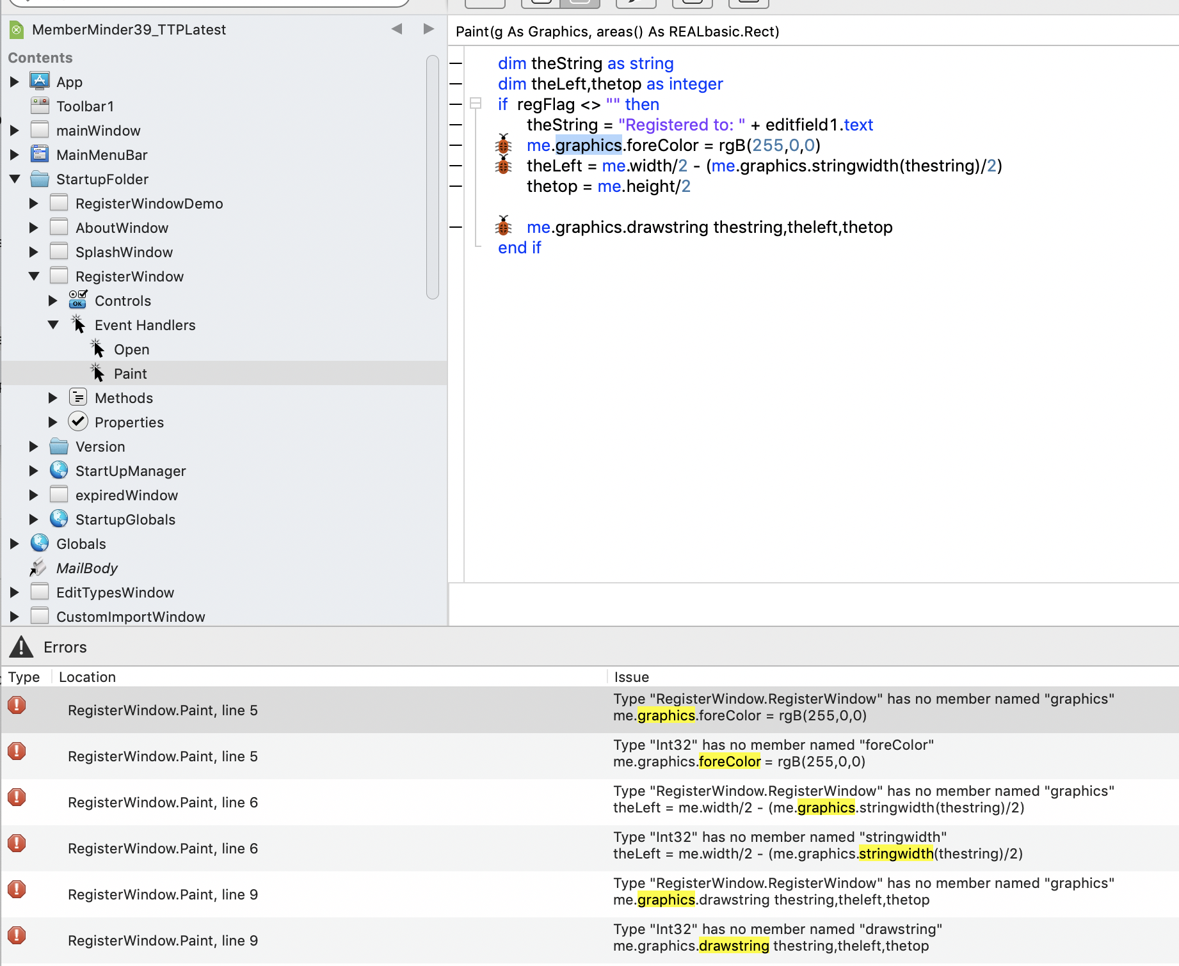The image size is (1179, 966).
Task: Toggle breakpoint on dim theString line
Action: [x=456, y=63]
